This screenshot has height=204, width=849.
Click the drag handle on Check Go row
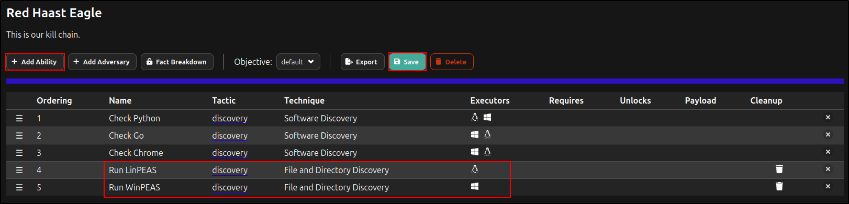[19, 135]
